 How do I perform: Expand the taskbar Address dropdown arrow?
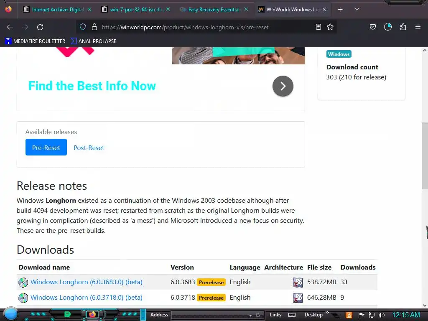pyautogui.click(x=250, y=315)
